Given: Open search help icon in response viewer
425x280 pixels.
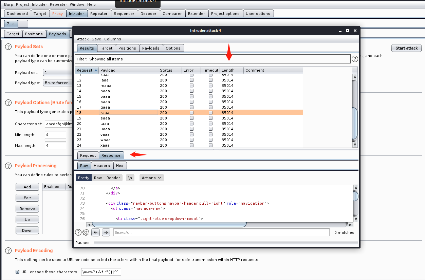Looking at the screenshot, I should point(78,232).
